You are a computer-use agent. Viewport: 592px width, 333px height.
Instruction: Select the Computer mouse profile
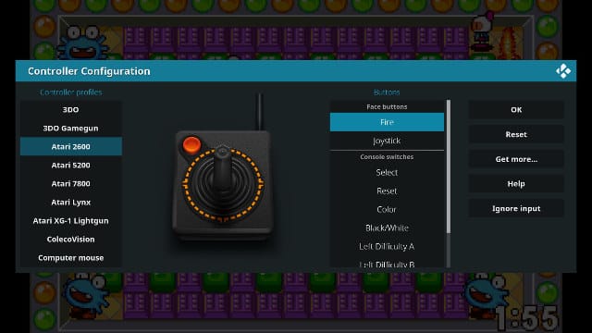click(71, 257)
